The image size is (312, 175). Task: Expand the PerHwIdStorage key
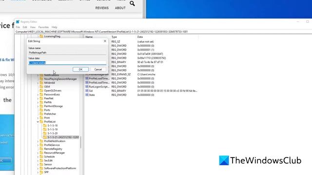[38, 106]
